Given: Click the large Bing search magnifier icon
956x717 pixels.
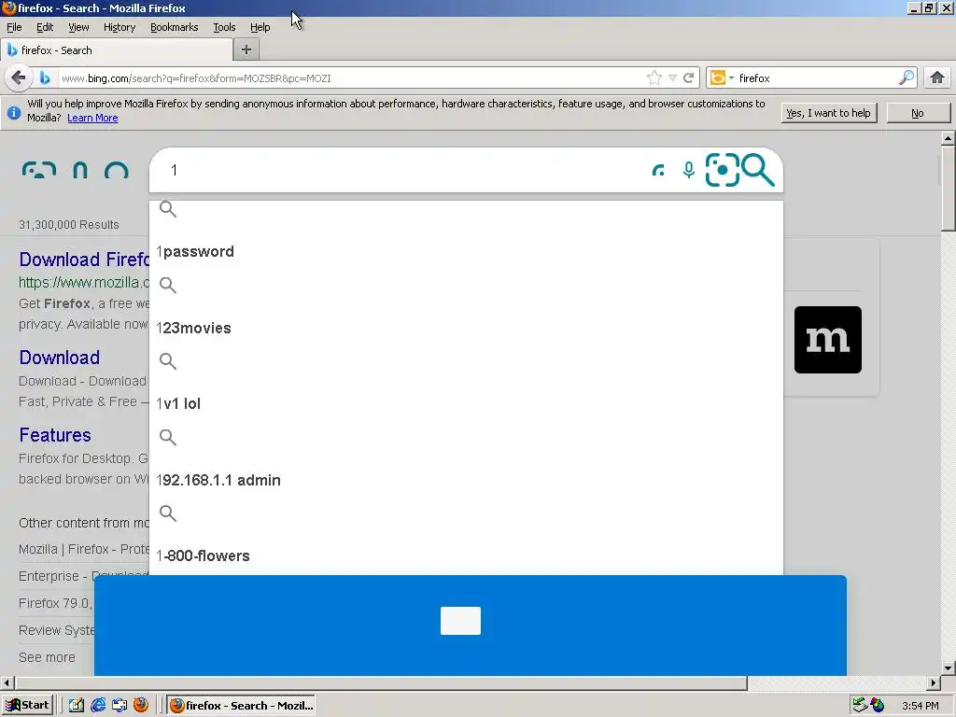Looking at the screenshot, I should click(x=758, y=170).
